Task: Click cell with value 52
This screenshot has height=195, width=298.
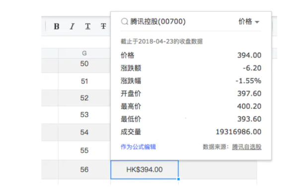Action: pyautogui.click(x=84, y=98)
